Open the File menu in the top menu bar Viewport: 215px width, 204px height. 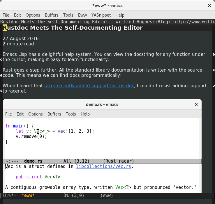click(x=6, y=15)
